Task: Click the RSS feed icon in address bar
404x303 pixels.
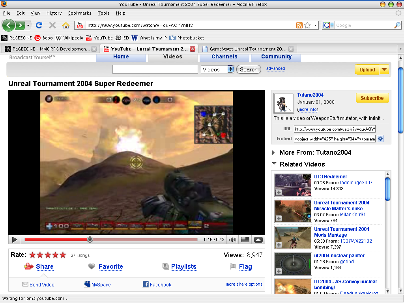Action: point(299,25)
